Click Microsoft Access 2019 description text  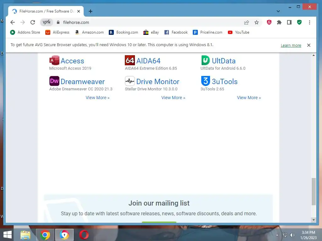pos(70,68)
